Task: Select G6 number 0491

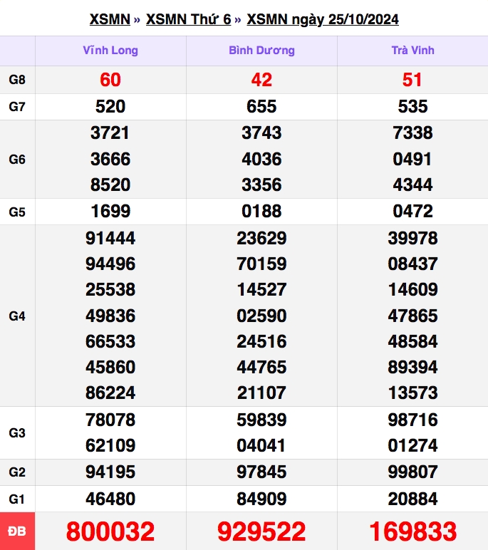Action: [x=412, y=160]
